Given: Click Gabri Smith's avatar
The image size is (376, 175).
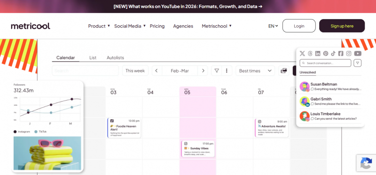Looking at the screenshot, I should (x=305, y=102).
